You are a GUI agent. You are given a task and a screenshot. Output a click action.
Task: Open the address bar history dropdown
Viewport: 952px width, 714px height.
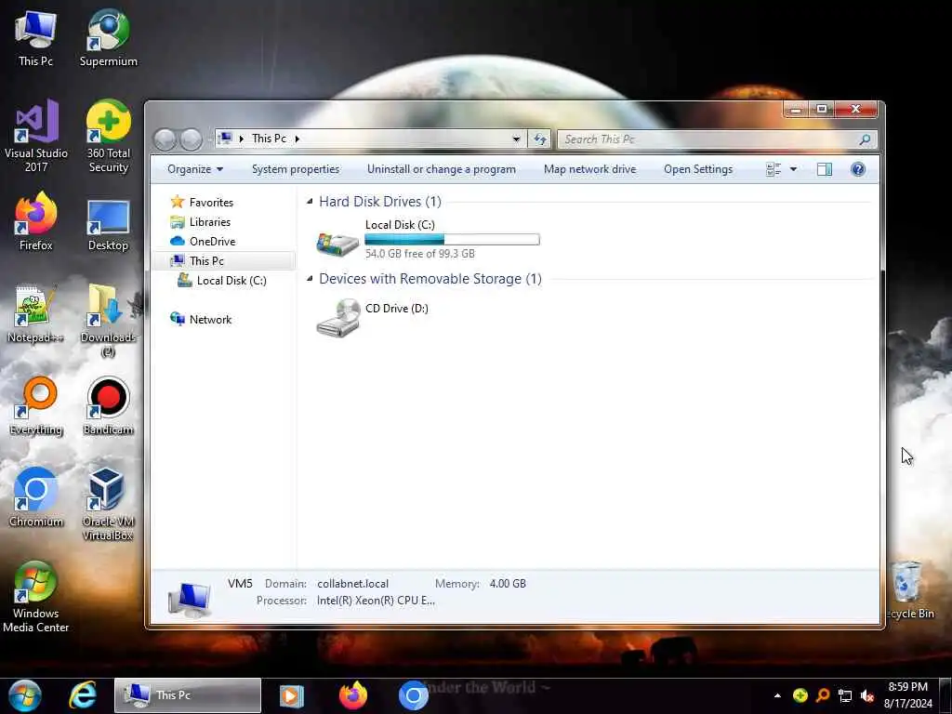pyautogui.click(x=516, y=139)
